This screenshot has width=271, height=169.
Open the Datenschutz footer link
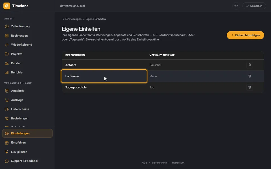tap(159, 163)
